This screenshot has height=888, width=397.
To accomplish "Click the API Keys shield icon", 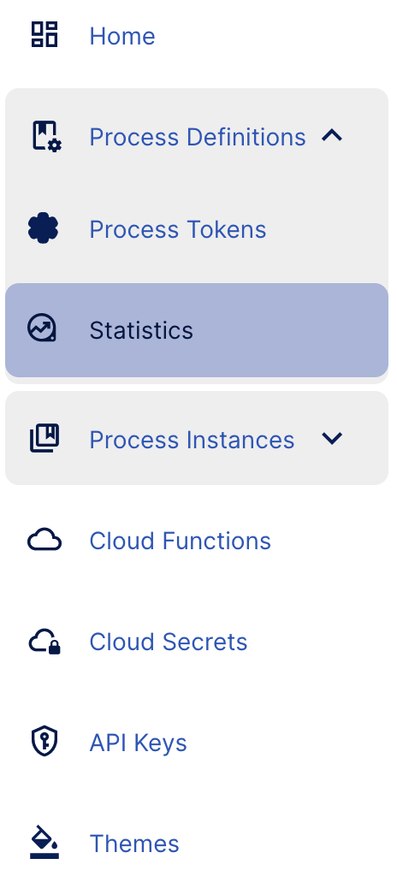I will coord(44,742).
